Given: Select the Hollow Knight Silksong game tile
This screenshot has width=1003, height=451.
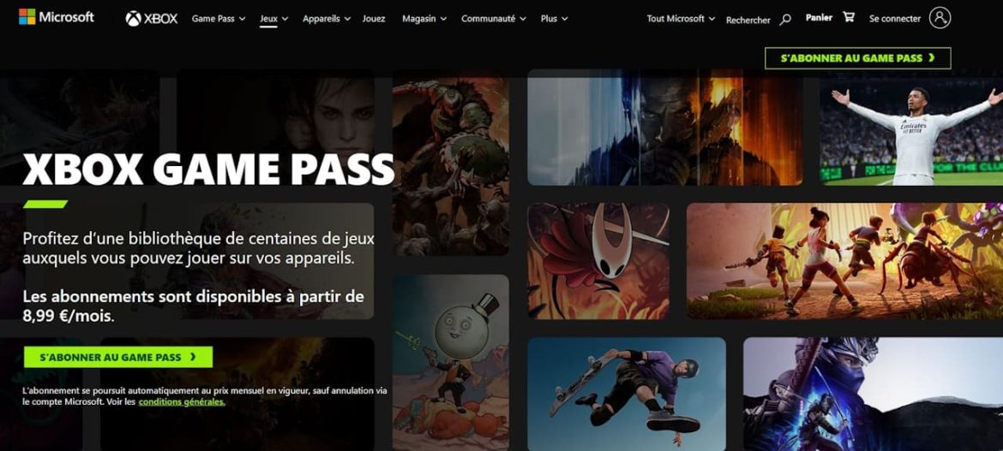Looking at the screenshot, I should 598,261.
